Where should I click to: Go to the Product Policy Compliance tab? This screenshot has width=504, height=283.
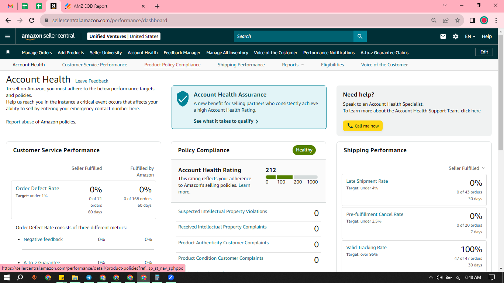172,65
